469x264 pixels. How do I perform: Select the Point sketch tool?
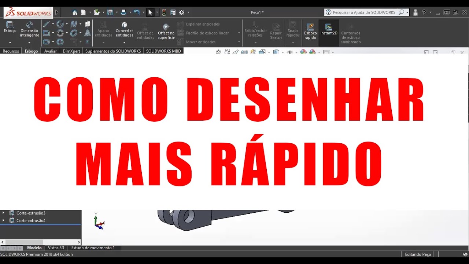88,42
